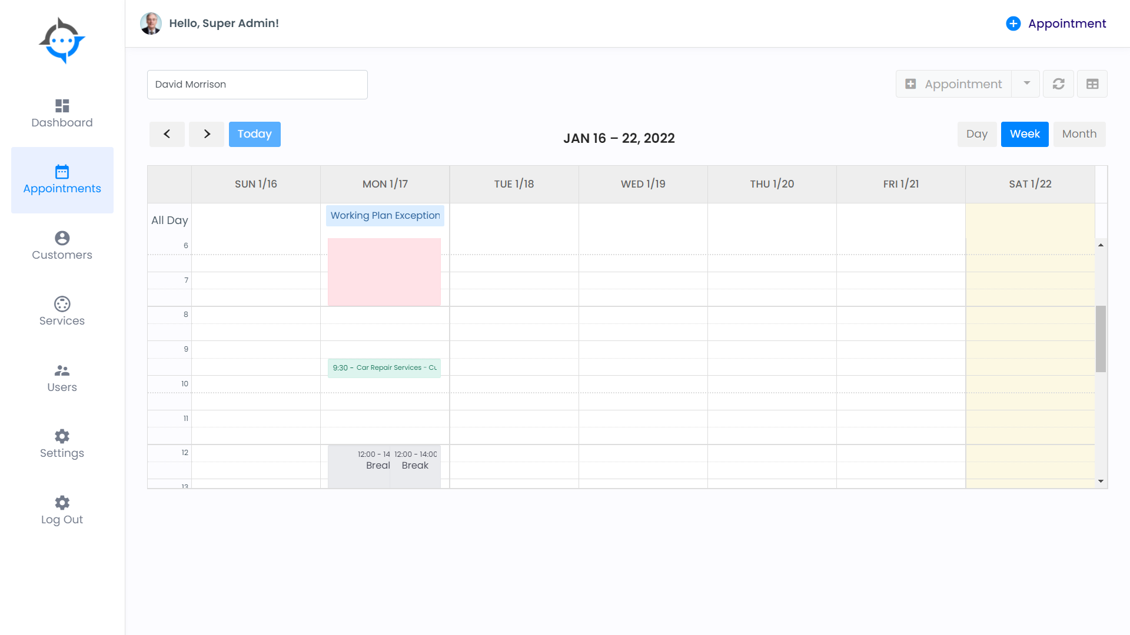Screen dimensions: 1130x635
Task: Click the Log Out icon
Action: click(62, 503)
